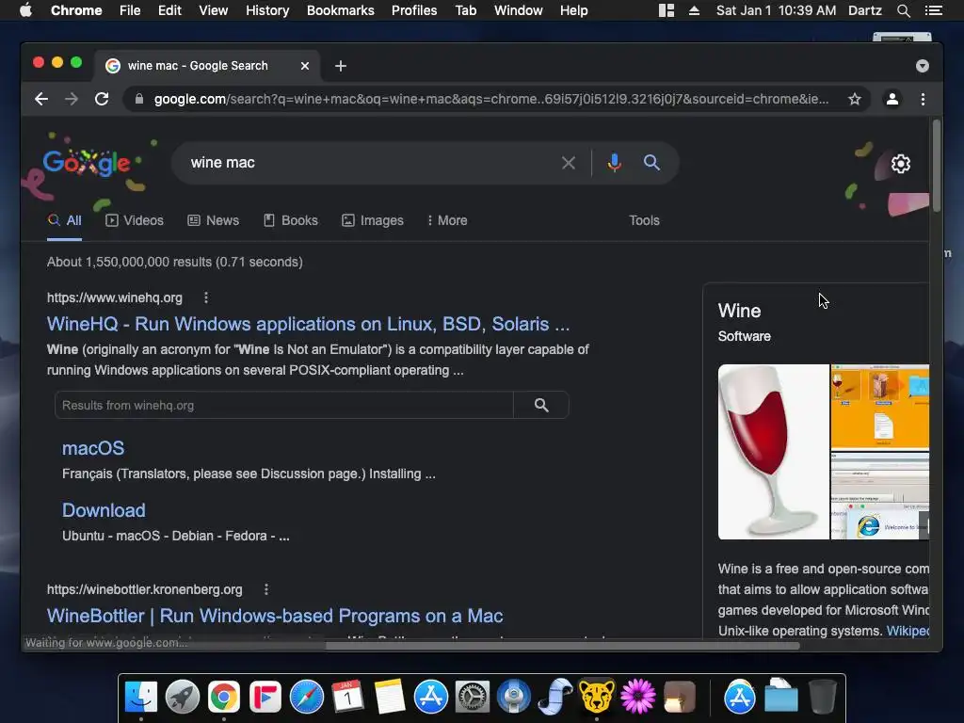View site information via padlock icon

139,99
